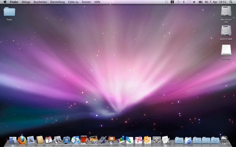Open Address Book in the Dock

pos(40,140)
